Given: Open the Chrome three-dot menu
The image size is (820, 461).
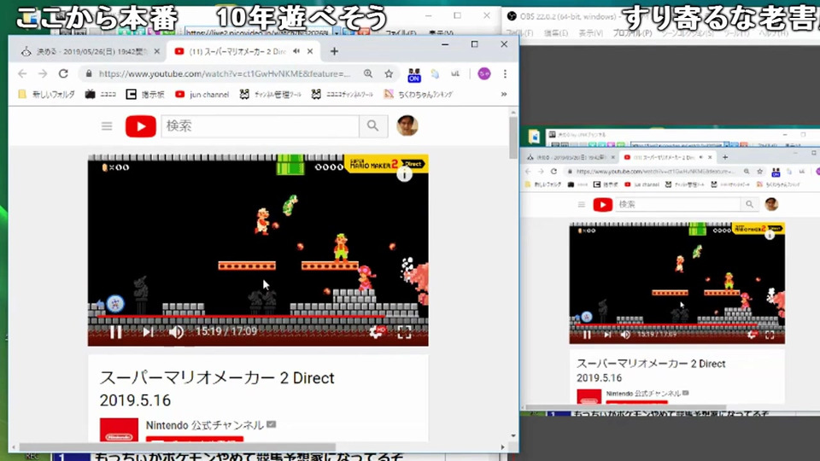Looking at the screenshot, I should click(505, 73).
